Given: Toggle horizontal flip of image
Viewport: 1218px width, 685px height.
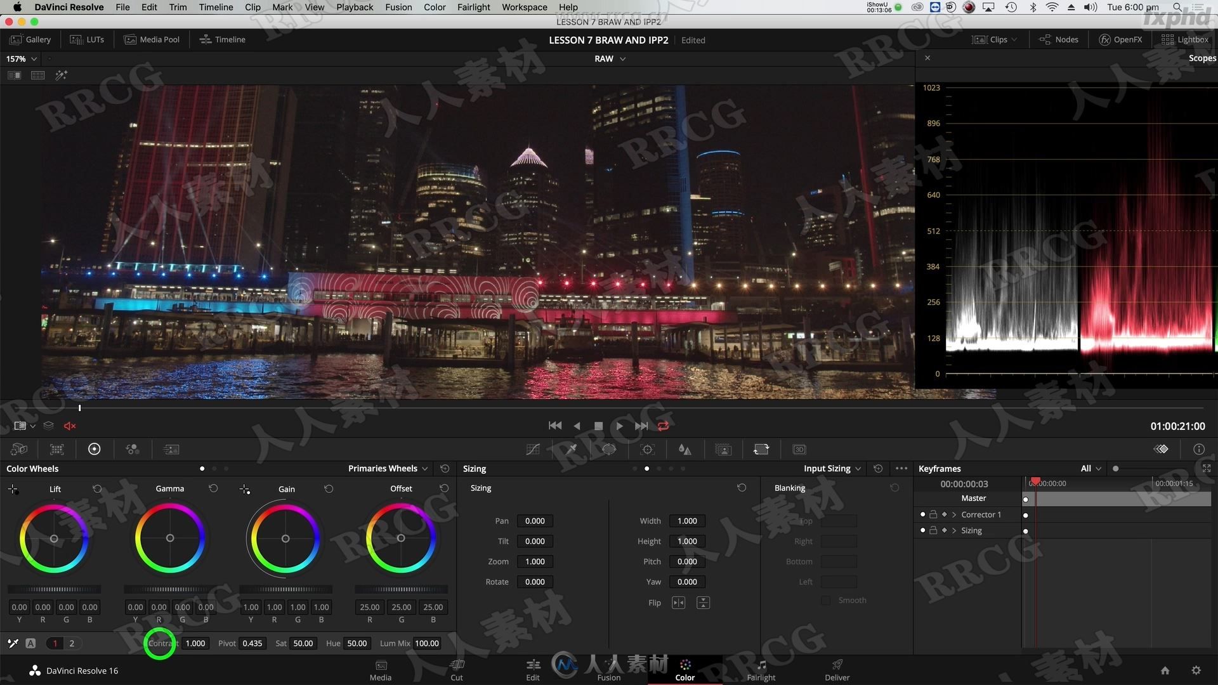Looking at the screenshot, I should click(678, 603).
